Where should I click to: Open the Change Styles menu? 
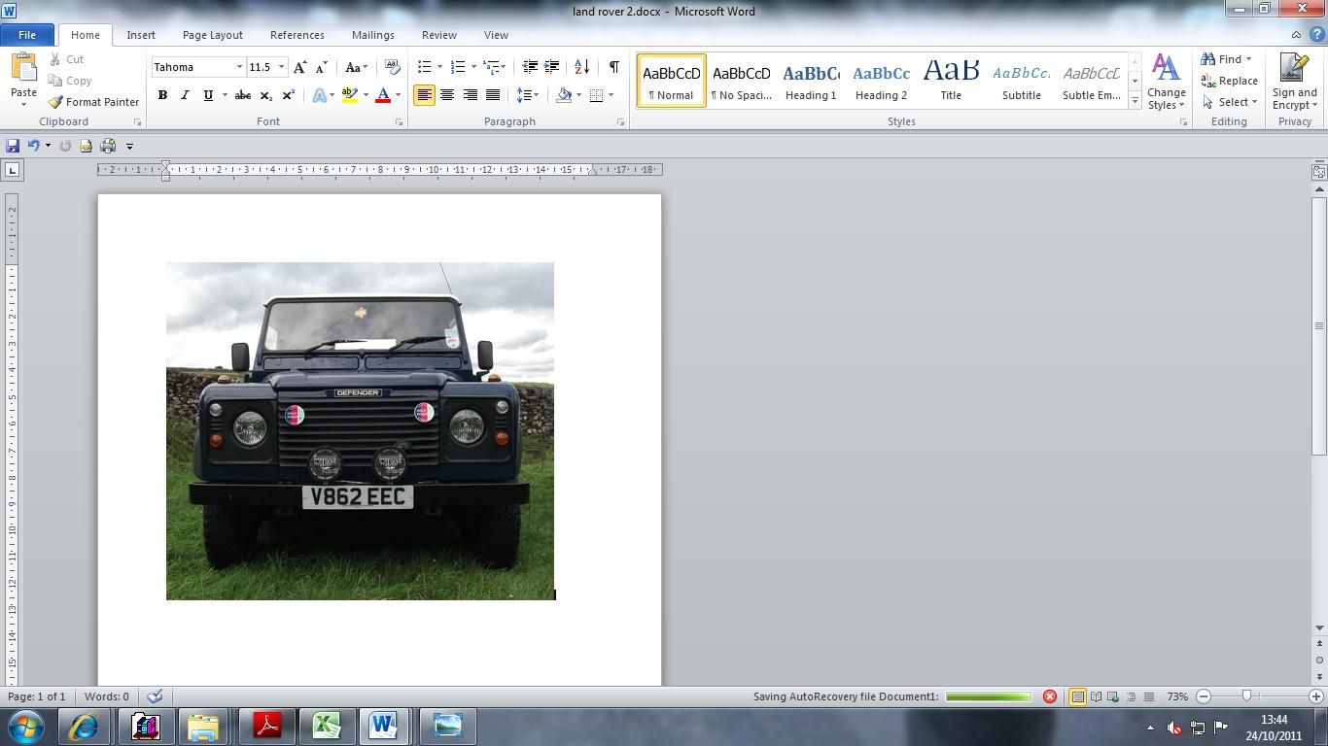coord(1166,82)
